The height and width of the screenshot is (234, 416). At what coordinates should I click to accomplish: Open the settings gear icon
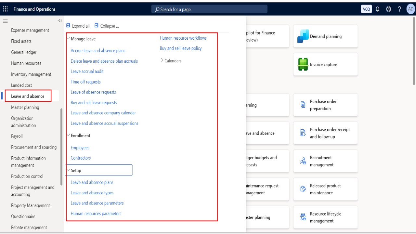[388, 9]
